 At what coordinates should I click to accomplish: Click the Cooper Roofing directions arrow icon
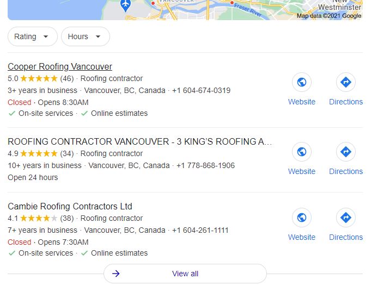[345, 83]
